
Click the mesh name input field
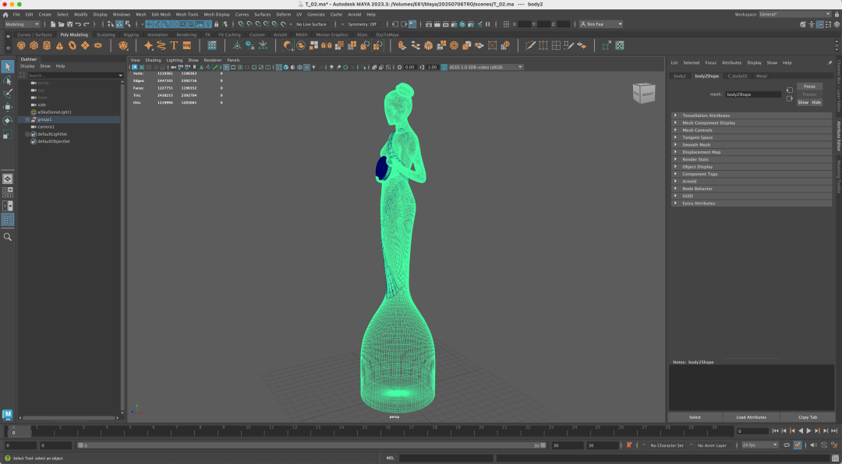tap(752, 94)
